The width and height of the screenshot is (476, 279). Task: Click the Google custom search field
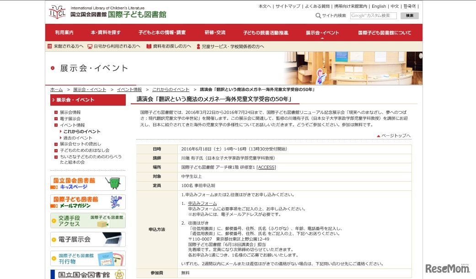[x=373, y=16]
